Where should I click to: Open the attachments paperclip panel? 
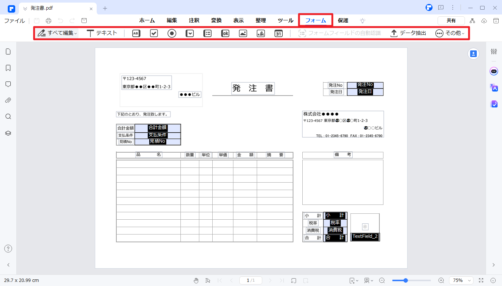coord(8,100)
